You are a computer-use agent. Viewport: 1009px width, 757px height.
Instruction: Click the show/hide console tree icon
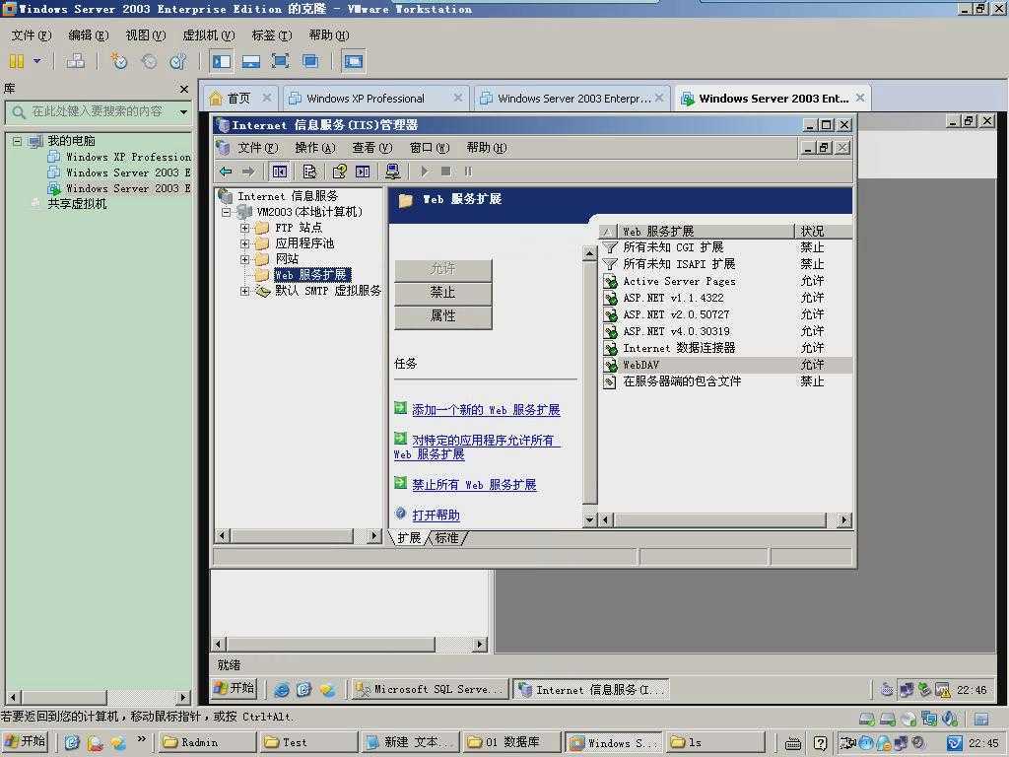click(x=280, y=172)
